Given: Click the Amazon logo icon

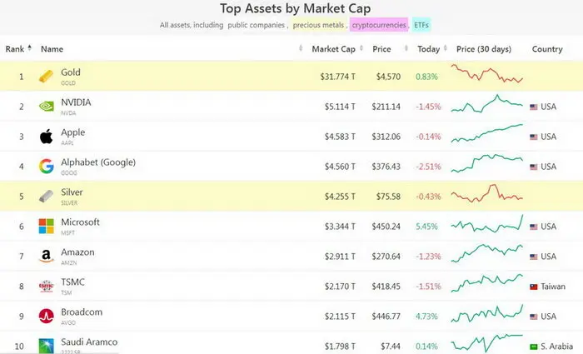Looking at the screenshot, I should (x=46, y=257).
